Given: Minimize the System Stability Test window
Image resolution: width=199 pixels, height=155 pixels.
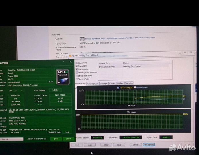Looking at the screenshot, I should 180,53.
